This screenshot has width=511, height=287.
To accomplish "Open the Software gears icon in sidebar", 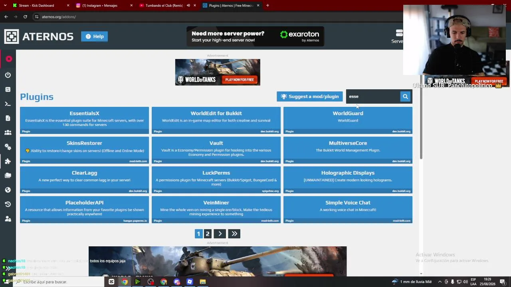I will (x=8, y=147).
